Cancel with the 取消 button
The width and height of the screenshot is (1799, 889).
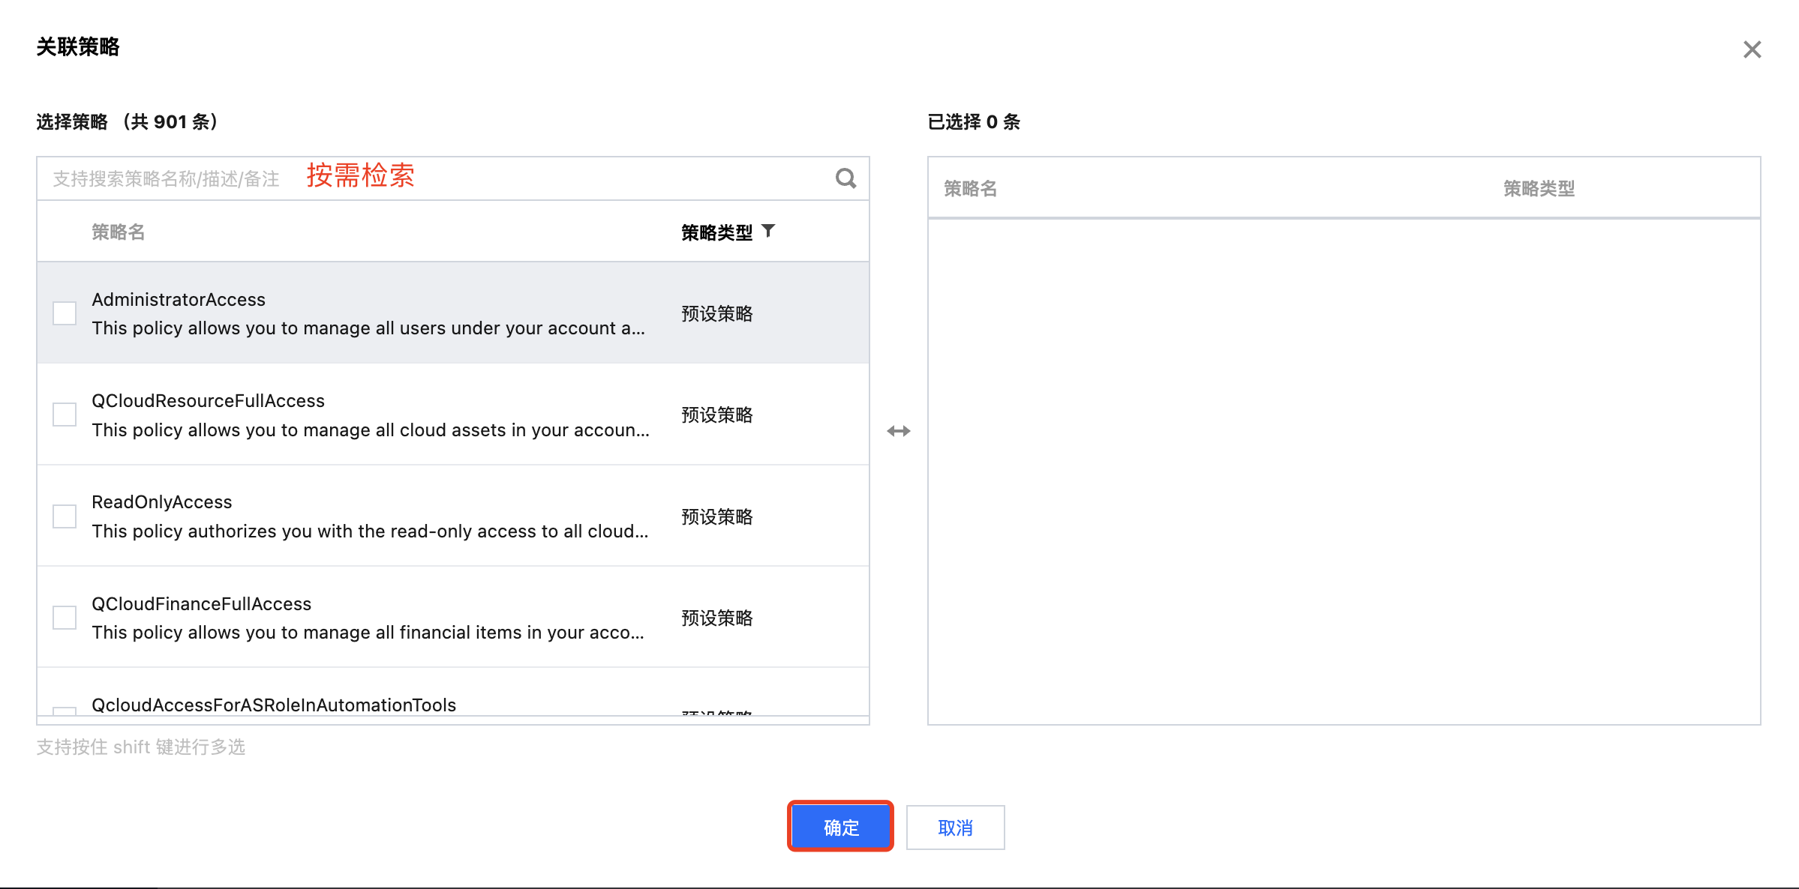coord(955,828)
